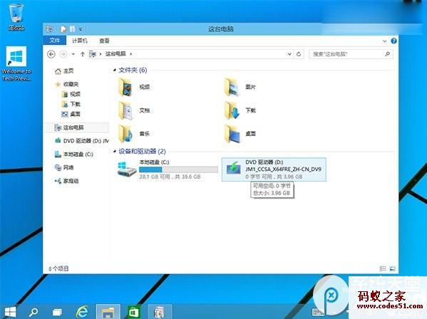
Task: Click the C: drive usage bar
Action: (178, 169)
